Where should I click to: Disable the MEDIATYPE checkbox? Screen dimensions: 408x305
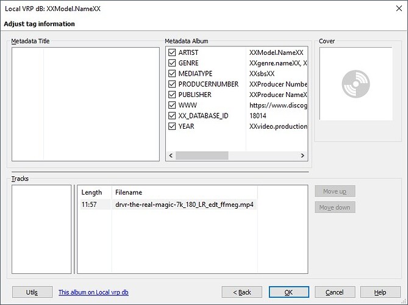point(172,74)
